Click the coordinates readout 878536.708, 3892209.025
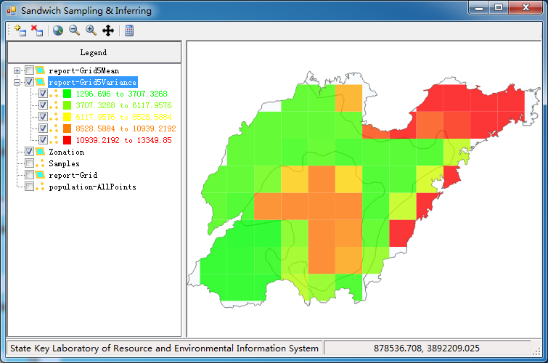 [427, 348]
